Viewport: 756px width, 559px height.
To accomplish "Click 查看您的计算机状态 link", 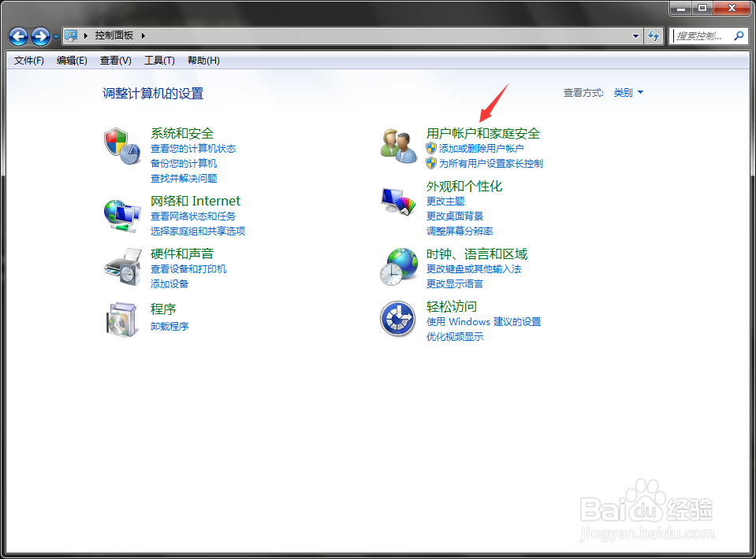I will pos(193,149).
